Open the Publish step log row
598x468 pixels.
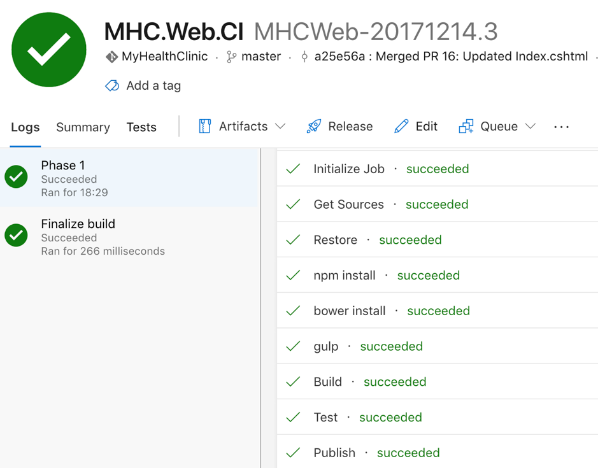[x=334, y=453]
